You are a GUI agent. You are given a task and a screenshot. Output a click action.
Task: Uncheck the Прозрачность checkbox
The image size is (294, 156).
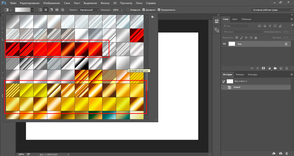pos(159,10)
